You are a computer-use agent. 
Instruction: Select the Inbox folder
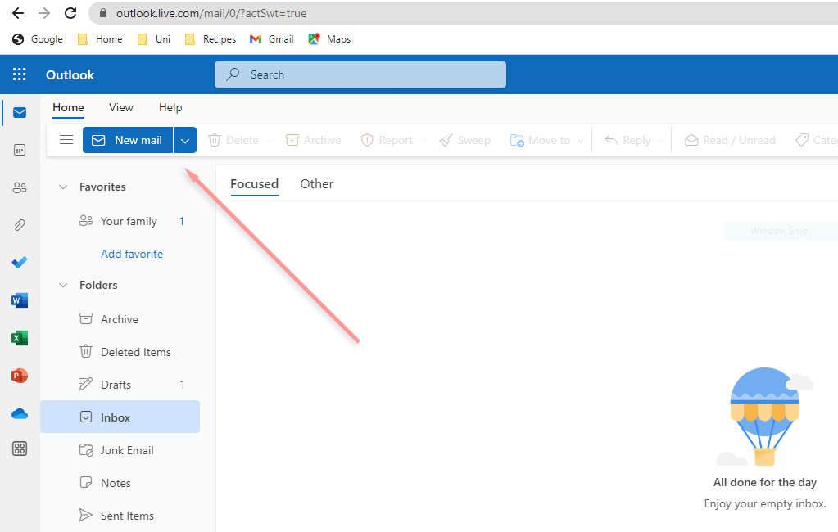(120, 417)
